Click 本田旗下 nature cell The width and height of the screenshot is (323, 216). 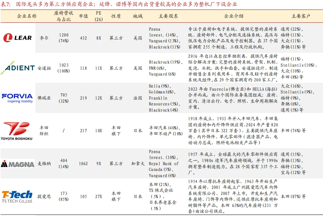(x=116, y=196)
